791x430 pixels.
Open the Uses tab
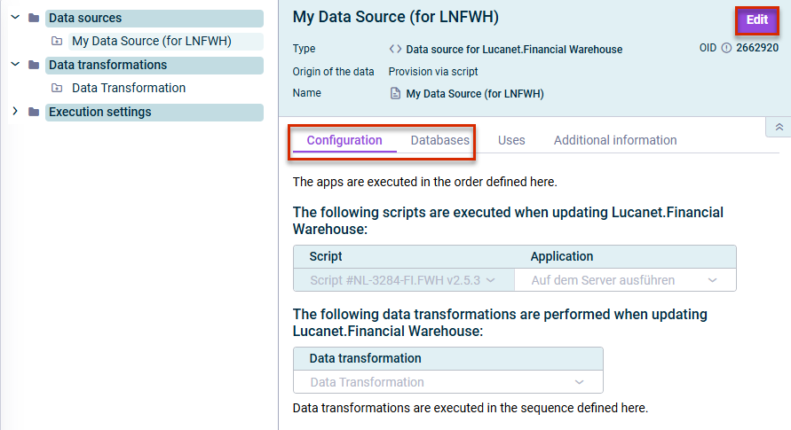511,140
